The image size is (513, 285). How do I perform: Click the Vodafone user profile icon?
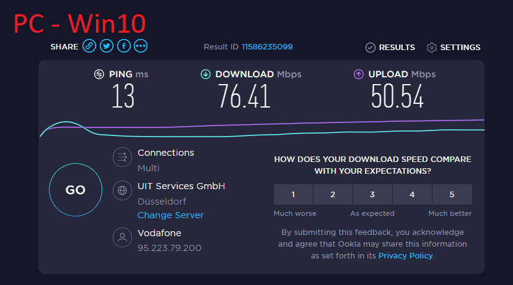point(122,237)
